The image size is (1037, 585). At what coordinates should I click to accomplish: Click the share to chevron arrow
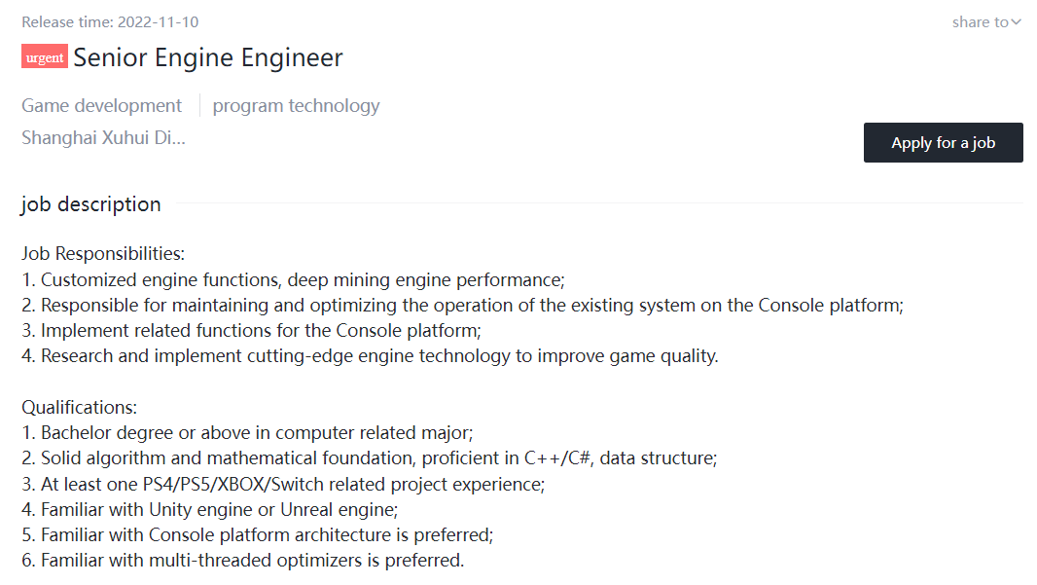(1016, 22)
